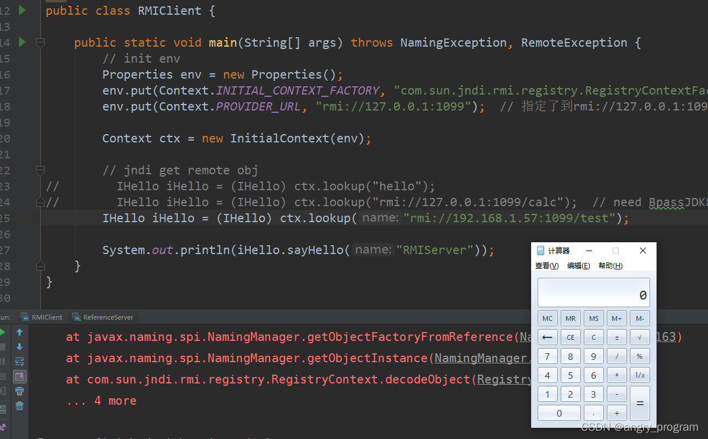Click digit 3 in Calculator
Image resolution: width=708 pixels, height=439 pixels.
coord(594,394)
